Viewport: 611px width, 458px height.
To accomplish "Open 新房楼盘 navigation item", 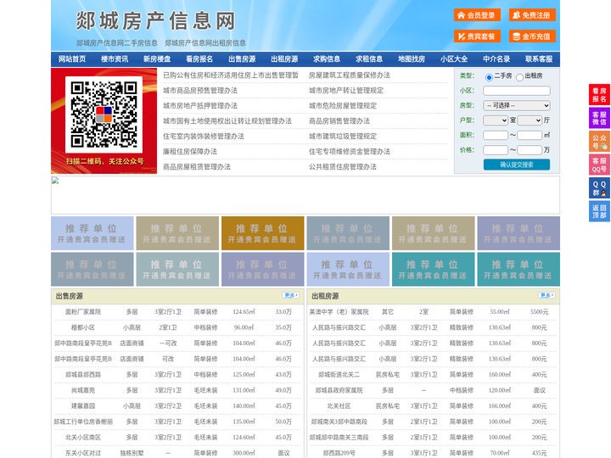I will coord(157,59).
